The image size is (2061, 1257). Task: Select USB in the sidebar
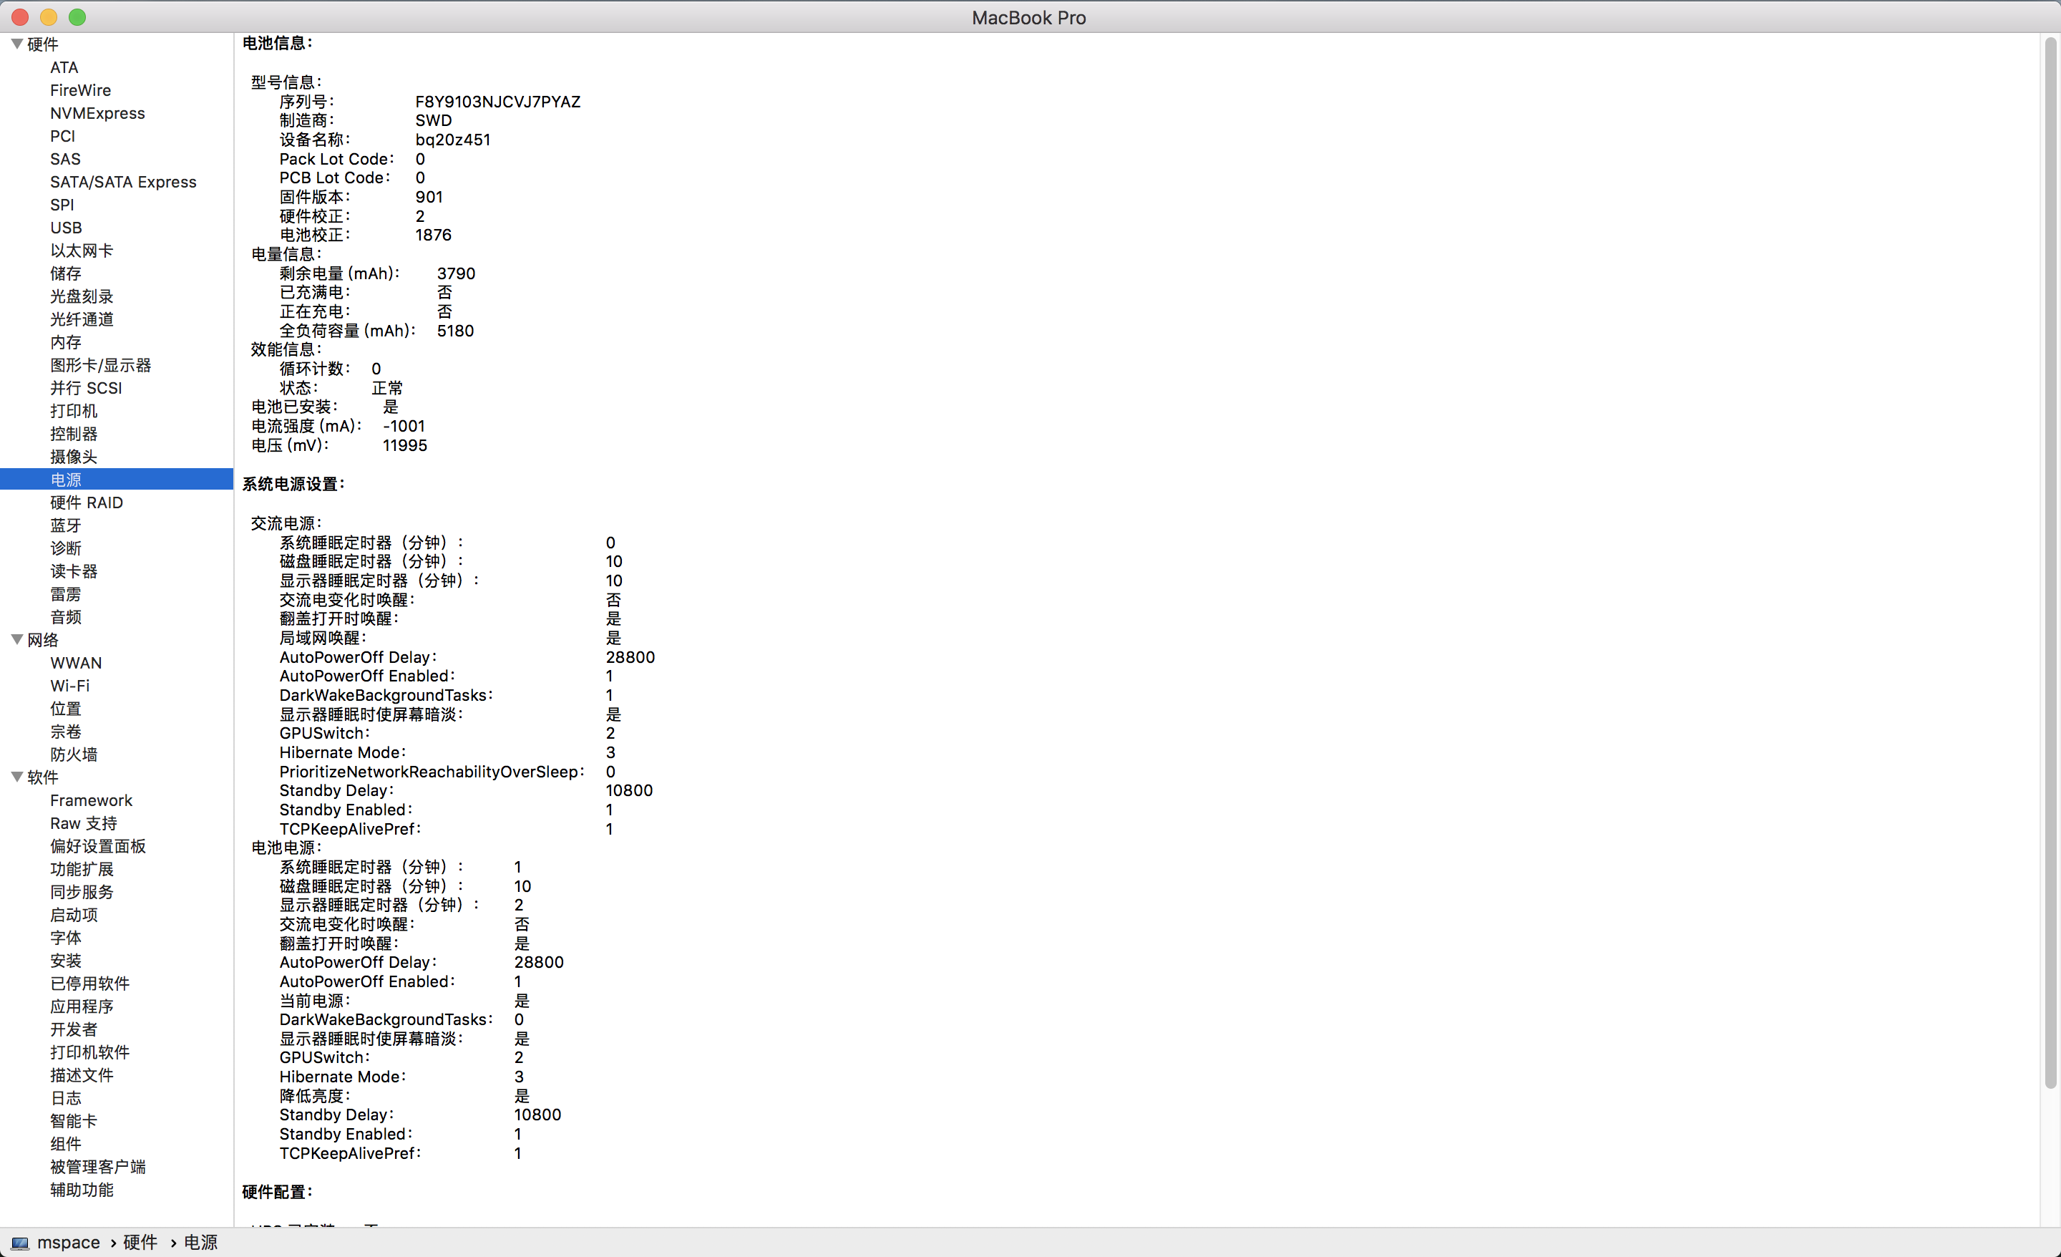66,228
